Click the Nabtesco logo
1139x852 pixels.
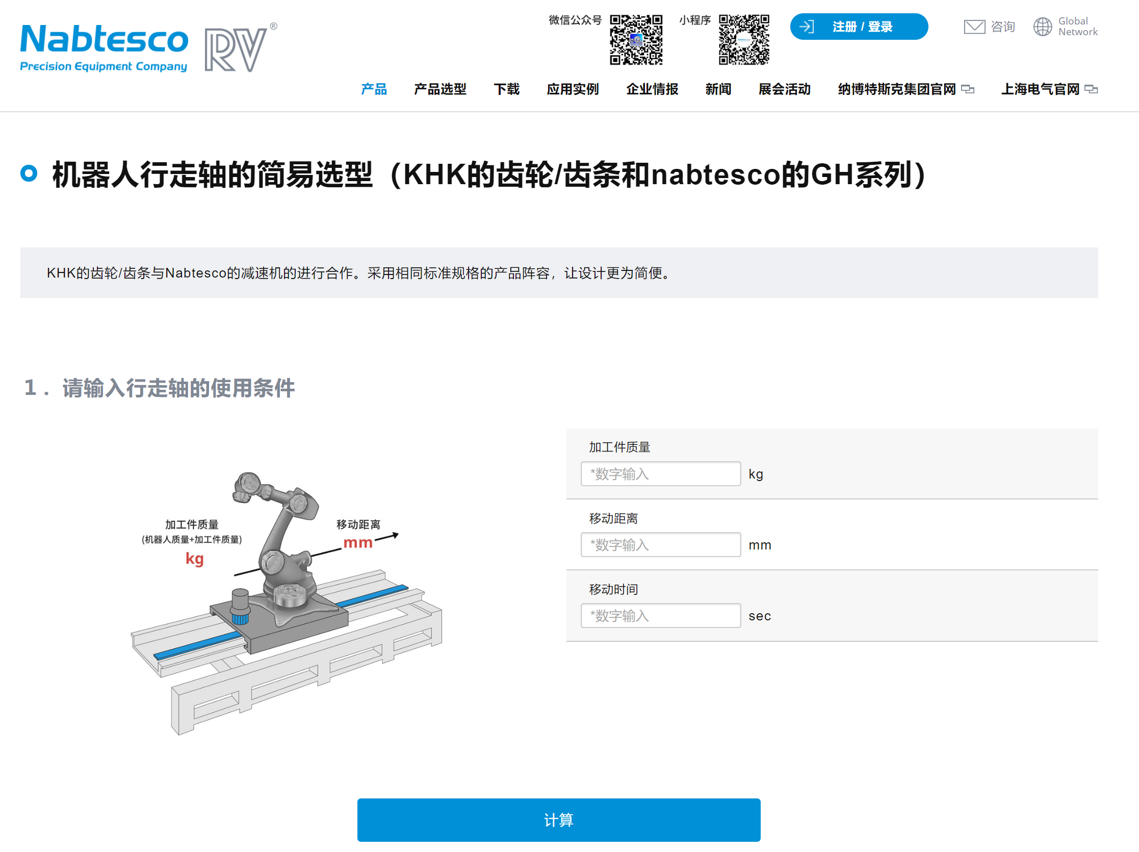click(x=104, y=47)
